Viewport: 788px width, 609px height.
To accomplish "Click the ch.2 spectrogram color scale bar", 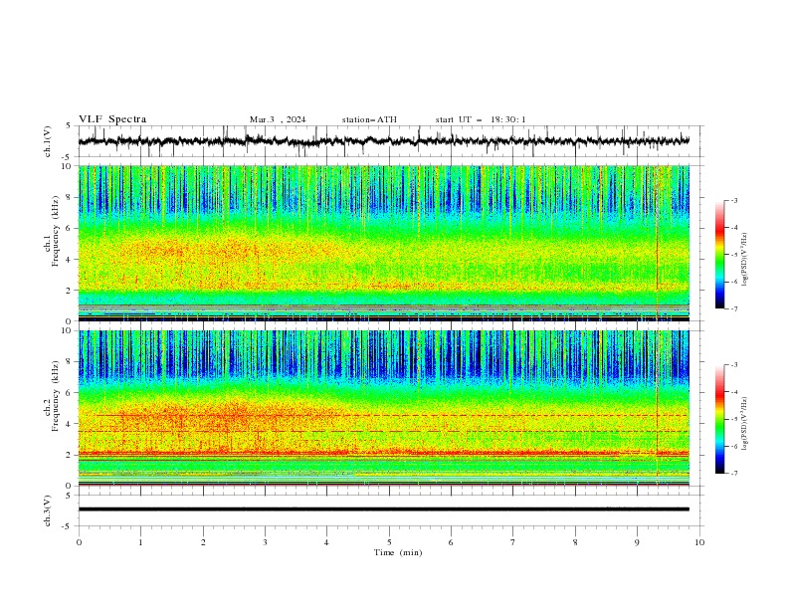I will (x=720, y=419).
